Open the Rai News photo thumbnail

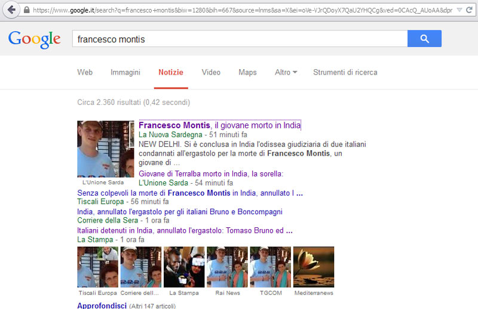[x=228, y=267]
